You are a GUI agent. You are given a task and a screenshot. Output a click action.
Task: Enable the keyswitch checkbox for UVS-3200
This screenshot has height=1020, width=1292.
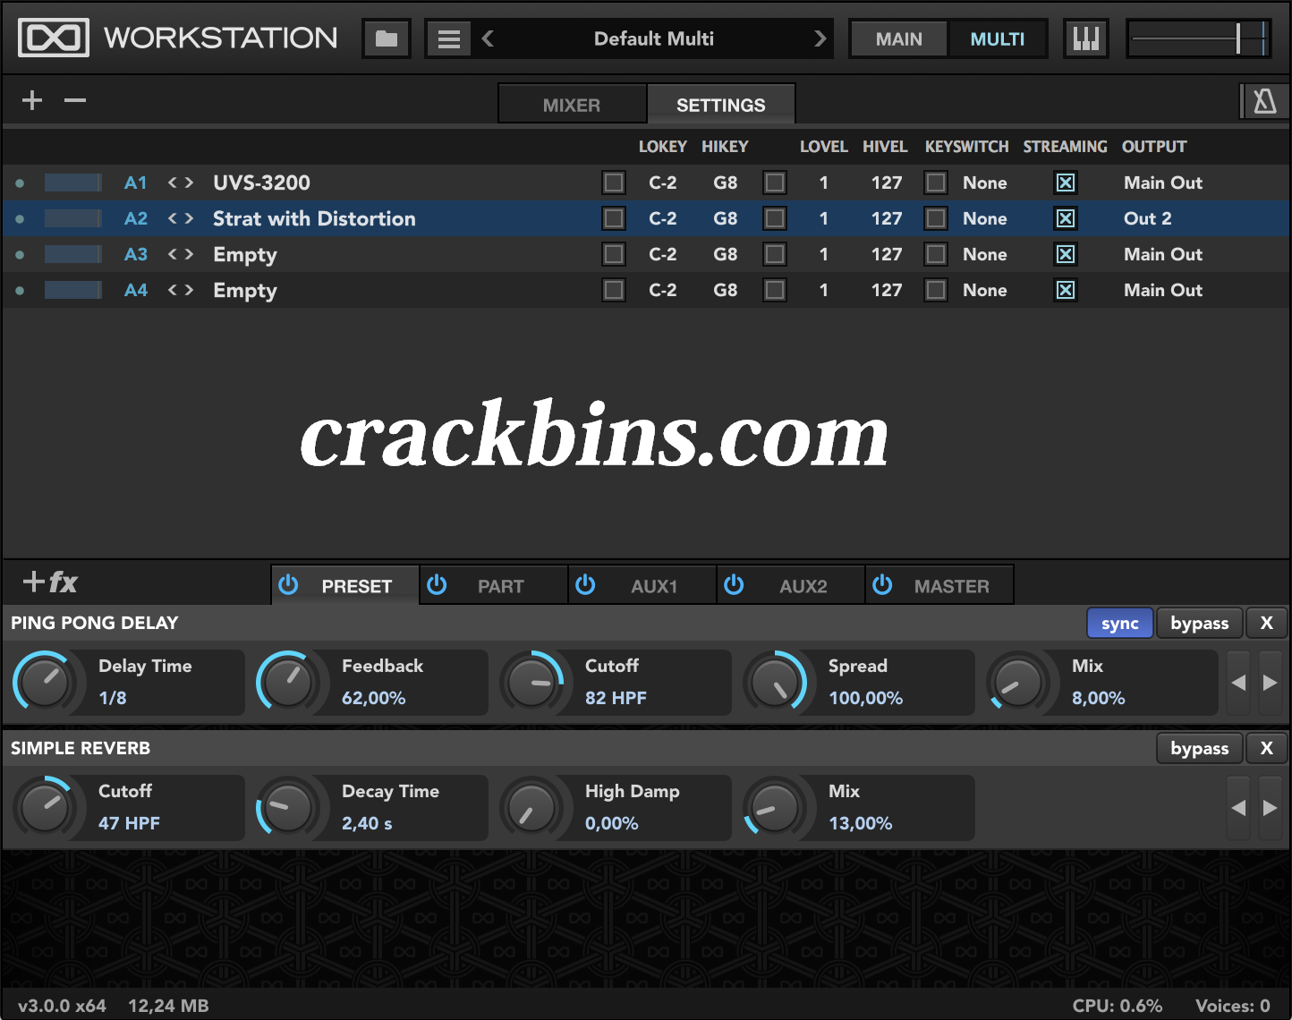[936, 183]
